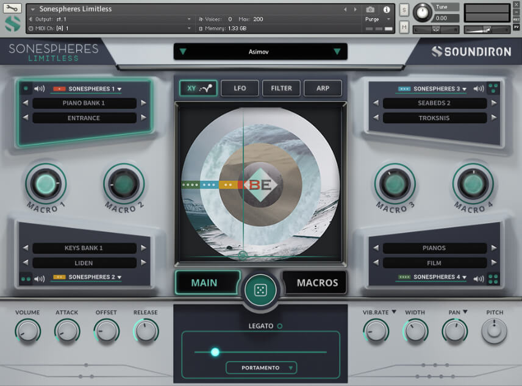Open the instrument info icon

[x=387, y=9]
